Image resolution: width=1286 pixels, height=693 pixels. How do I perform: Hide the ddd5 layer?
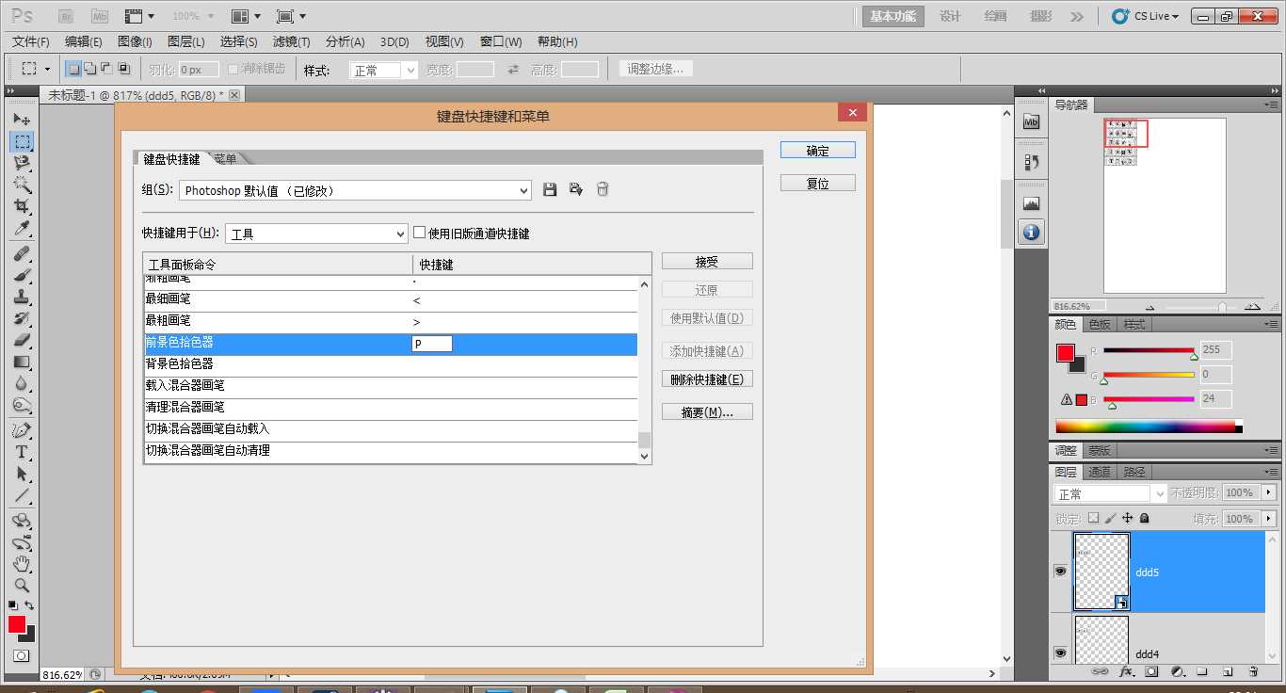click(x=1061, y=572)
